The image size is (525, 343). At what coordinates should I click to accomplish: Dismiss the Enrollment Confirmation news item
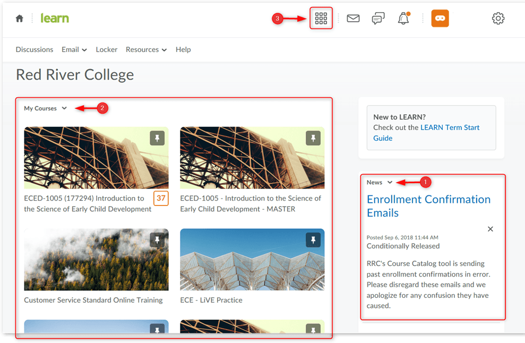pyautogui.click(x=490, y=229)
